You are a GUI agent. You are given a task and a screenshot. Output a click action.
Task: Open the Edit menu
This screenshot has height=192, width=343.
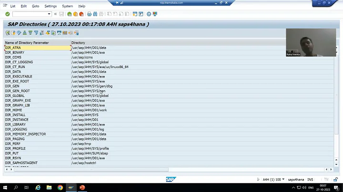pyautogui.click(x=24, y=6)
